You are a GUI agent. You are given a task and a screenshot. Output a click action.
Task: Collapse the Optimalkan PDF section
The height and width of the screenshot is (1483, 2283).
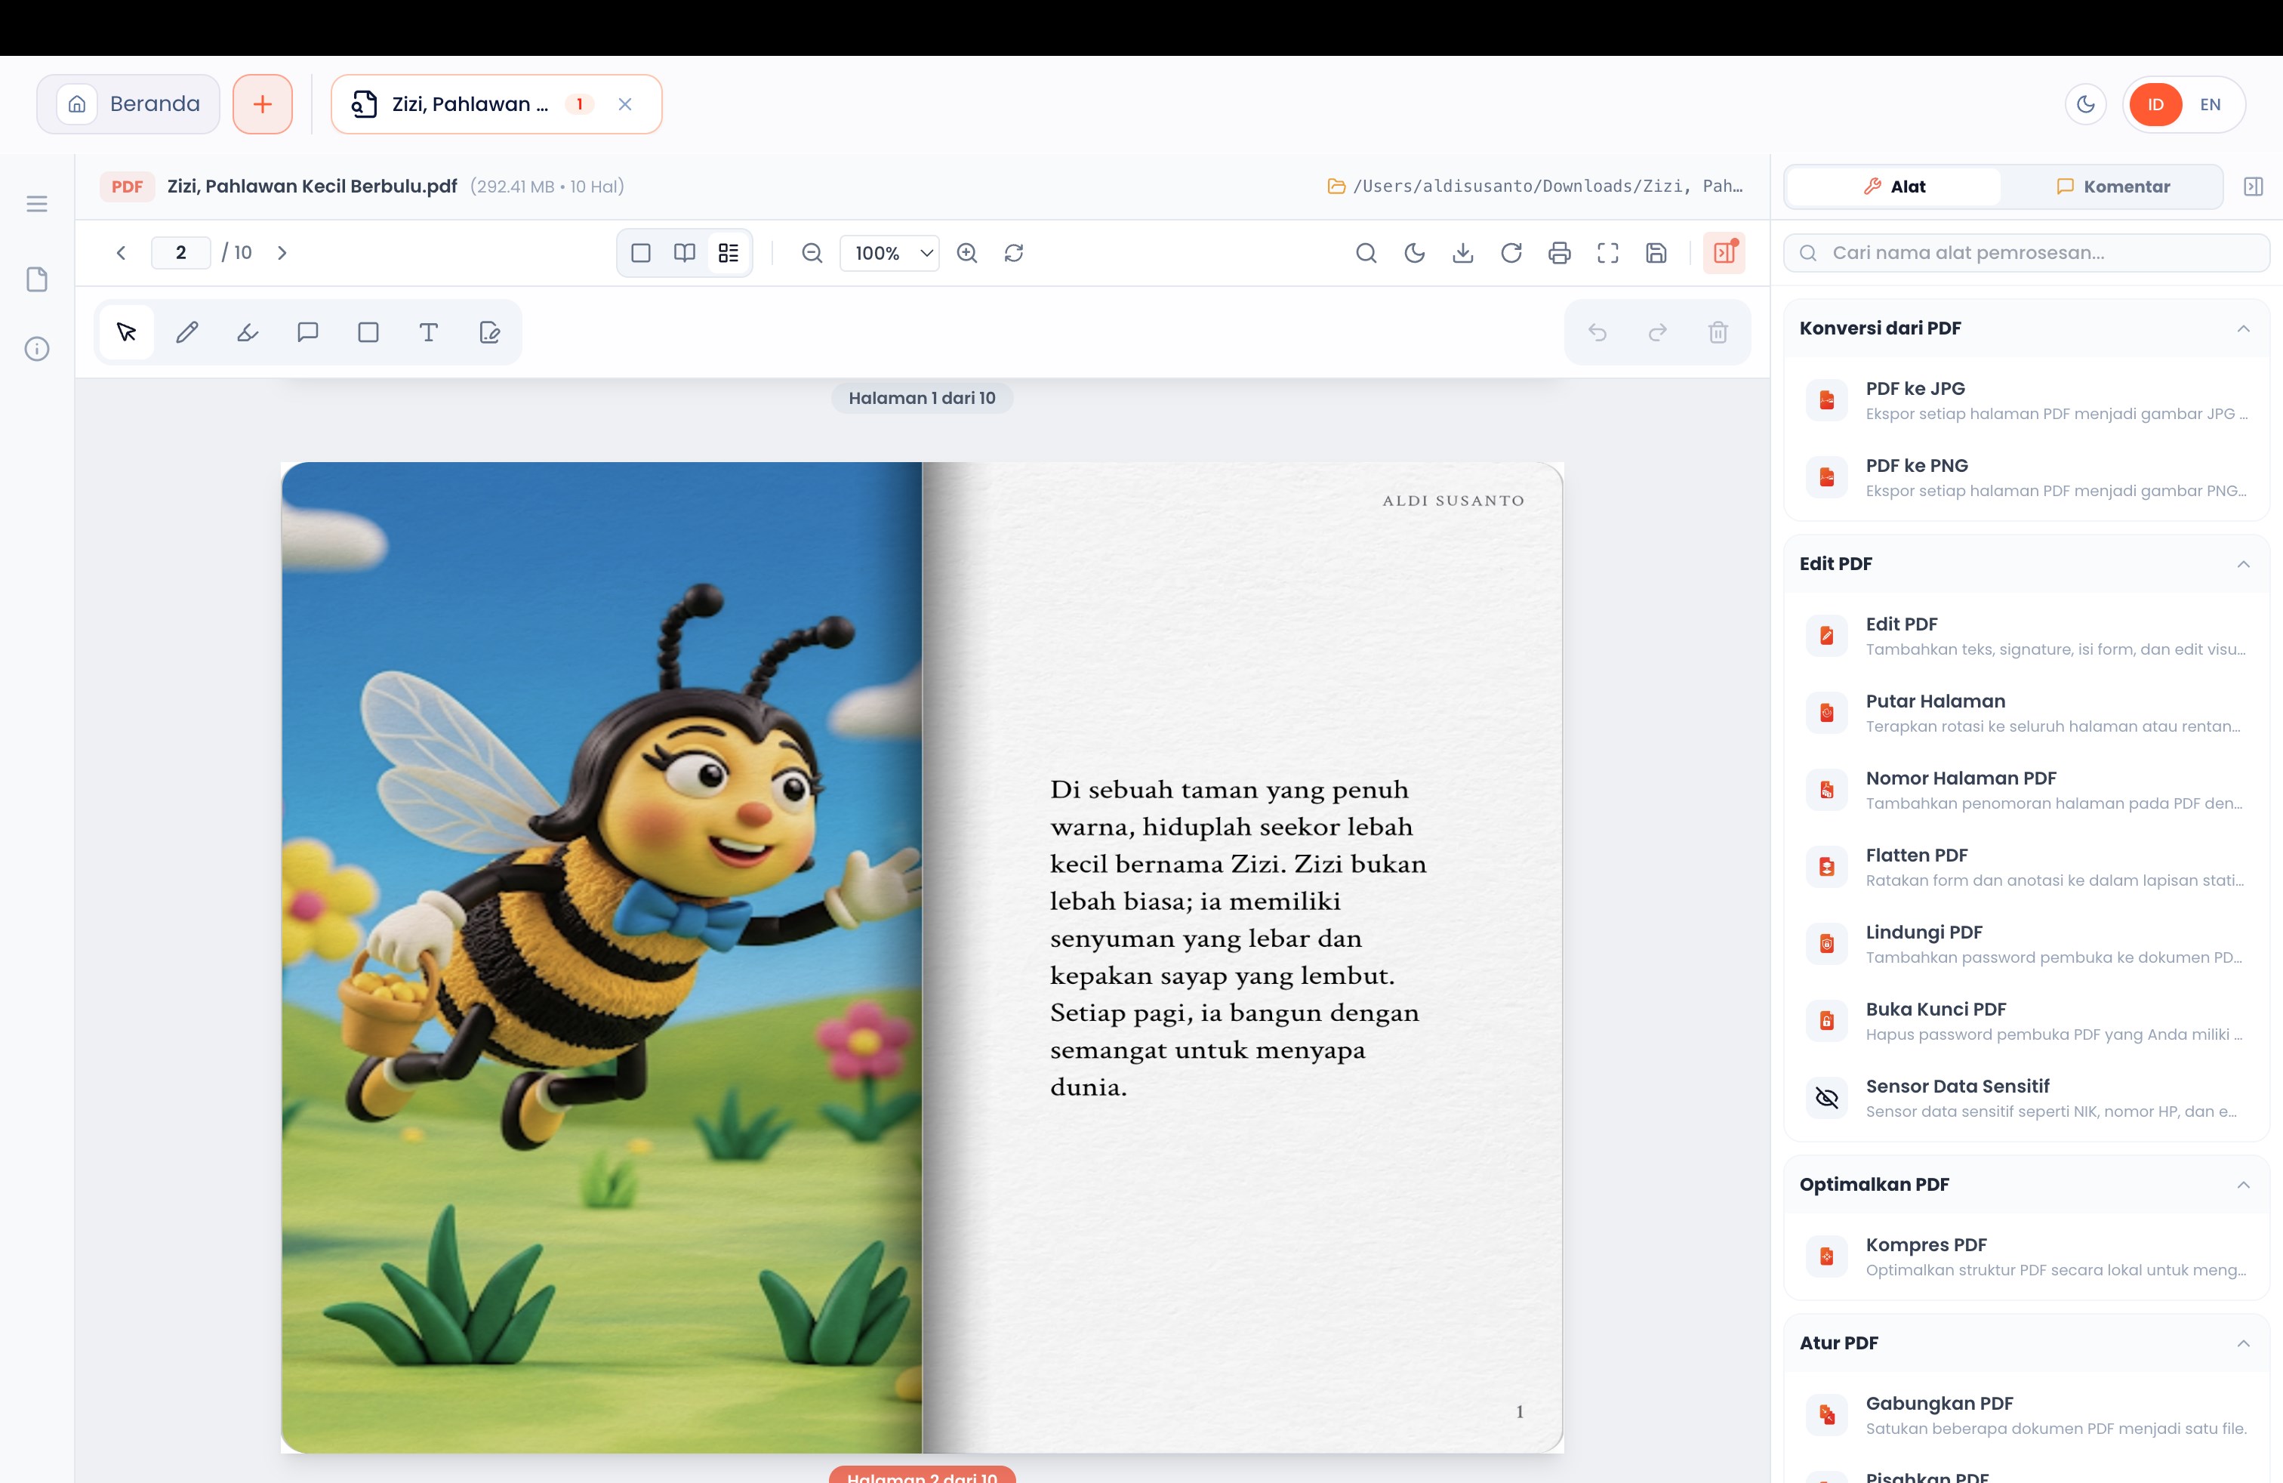point(2243,1185)
